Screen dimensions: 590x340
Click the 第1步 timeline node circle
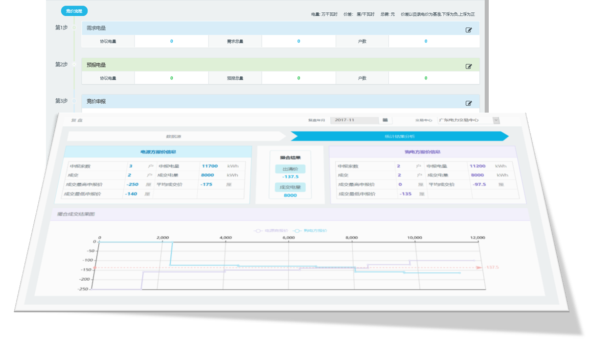[74, 27]
